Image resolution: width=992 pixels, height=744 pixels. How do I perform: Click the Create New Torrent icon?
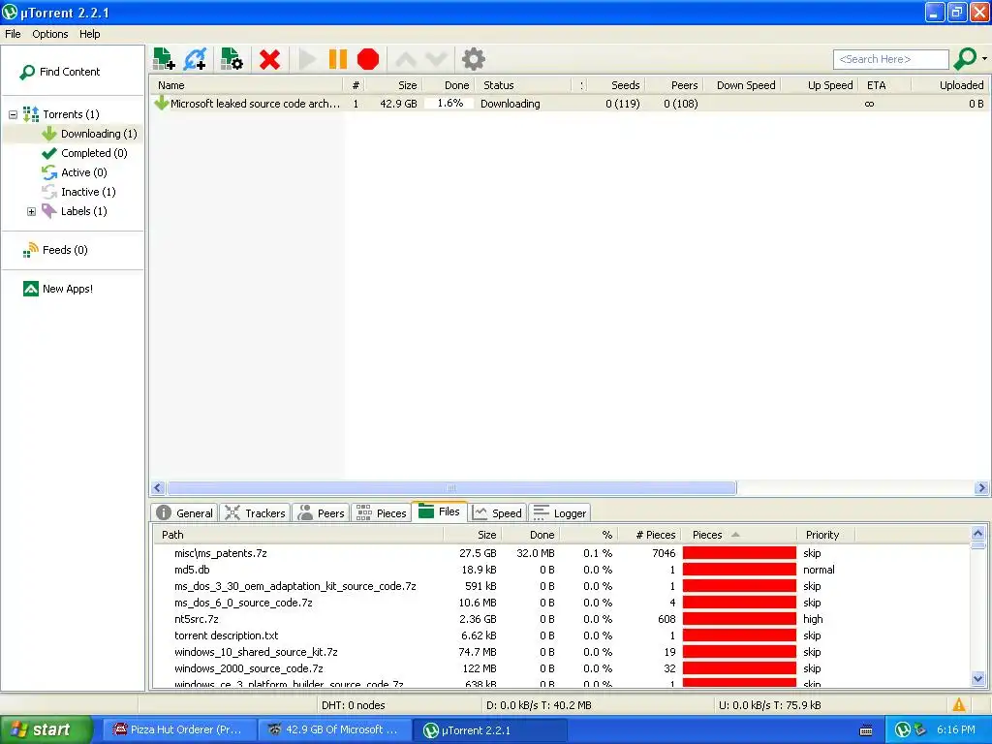232,59
